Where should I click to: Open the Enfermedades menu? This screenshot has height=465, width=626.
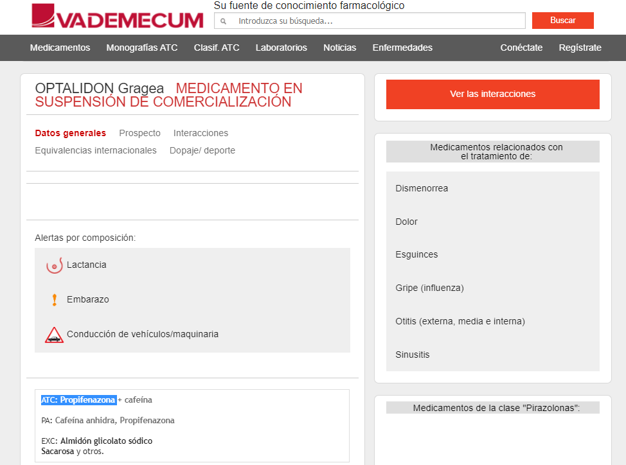(402, 48)
